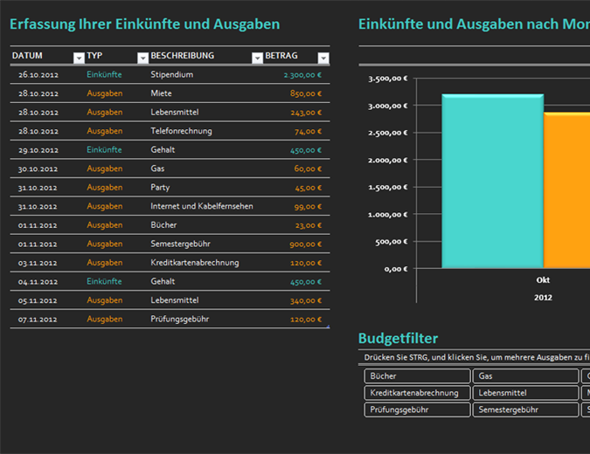Click the '2.300,00 €' amount cell
590x454 pixels.
click(302, 75)
